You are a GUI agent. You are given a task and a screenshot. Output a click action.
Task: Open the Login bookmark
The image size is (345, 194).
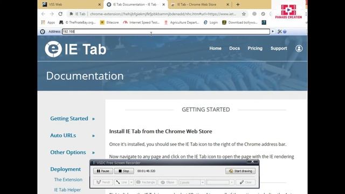211,23
